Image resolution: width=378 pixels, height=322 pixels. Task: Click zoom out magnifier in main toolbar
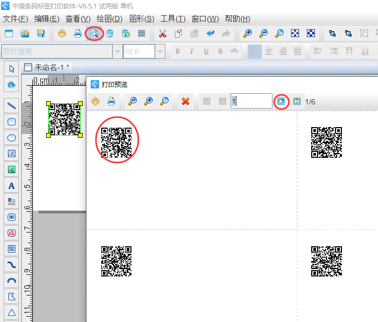(x=263, y=33)
